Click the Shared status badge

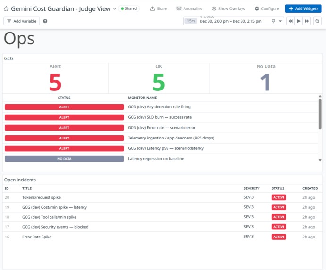pos(129,8)
